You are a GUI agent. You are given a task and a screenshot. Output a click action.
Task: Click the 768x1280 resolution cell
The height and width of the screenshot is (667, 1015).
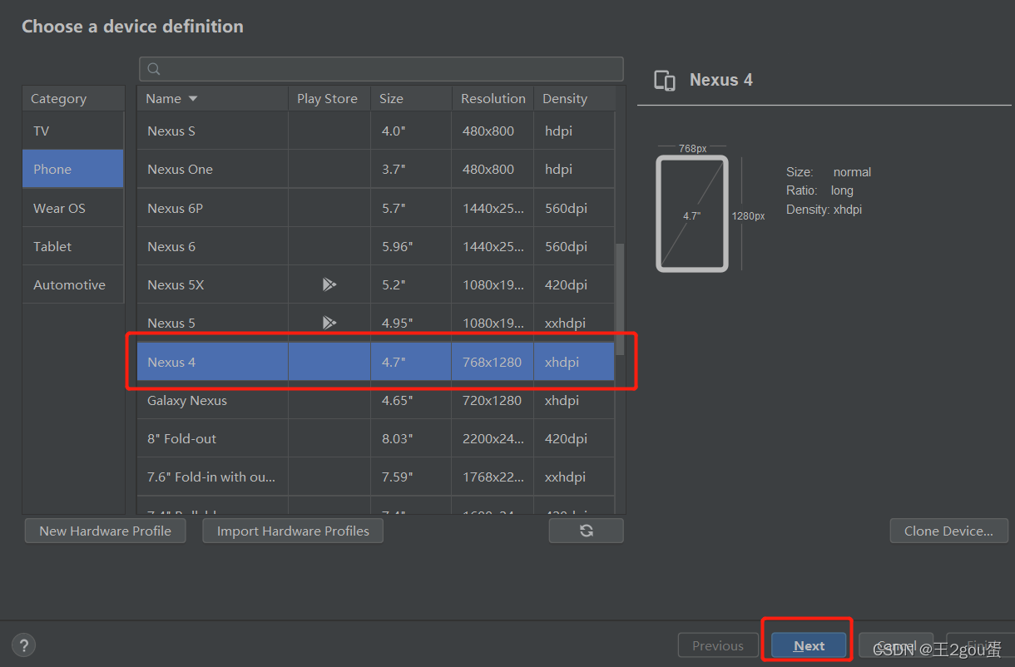(493, 362)
